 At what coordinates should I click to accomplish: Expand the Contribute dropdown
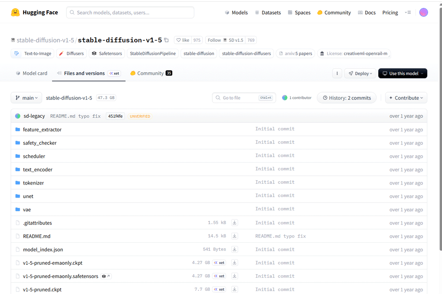click(x=406, y=98)
